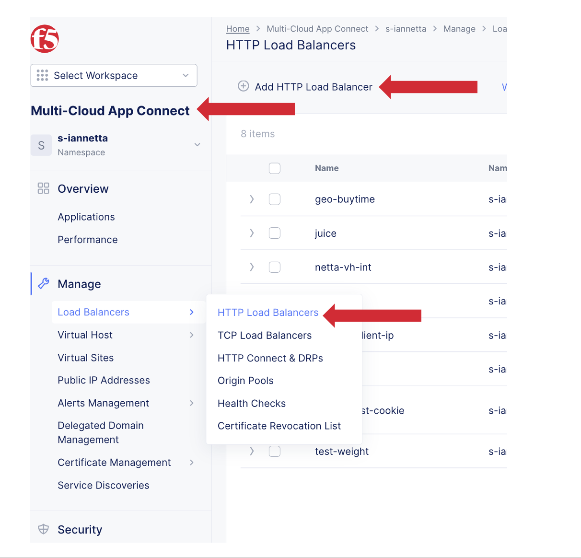Open Public IP Addresses sidebar item
The image size is (581, 558).
tap(104, 380)
